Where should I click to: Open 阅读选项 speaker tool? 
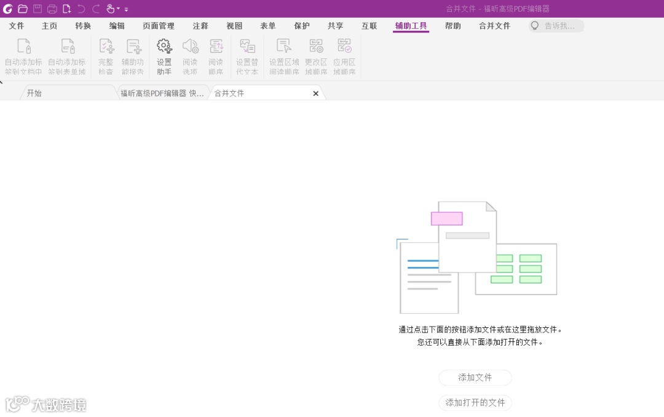point(190,57)
